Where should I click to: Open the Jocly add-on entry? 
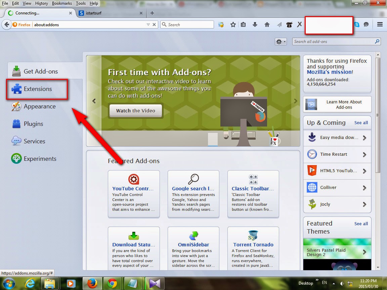(337, 204)
